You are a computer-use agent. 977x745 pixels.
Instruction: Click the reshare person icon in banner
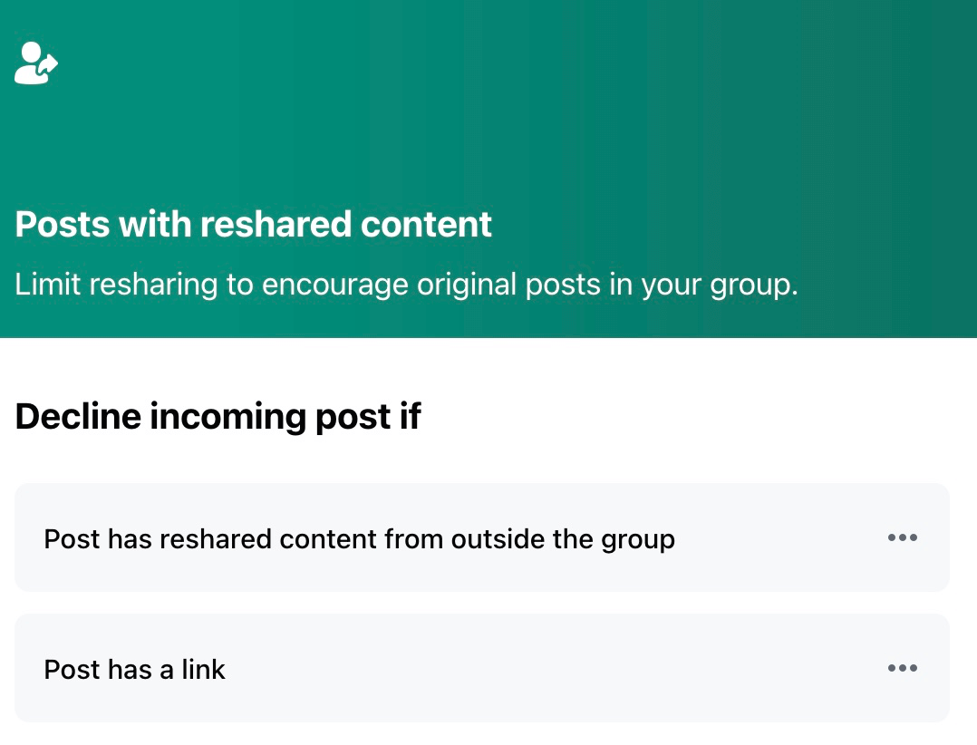[36, 63]
